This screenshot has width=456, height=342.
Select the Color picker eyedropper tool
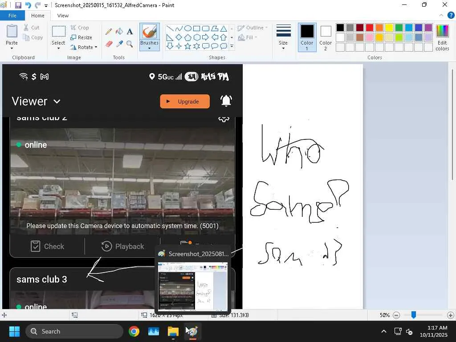(119, 44)
